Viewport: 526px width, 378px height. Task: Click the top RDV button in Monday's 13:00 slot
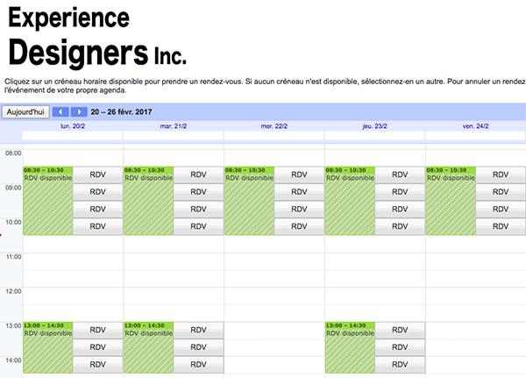click(x=97, y=331)
